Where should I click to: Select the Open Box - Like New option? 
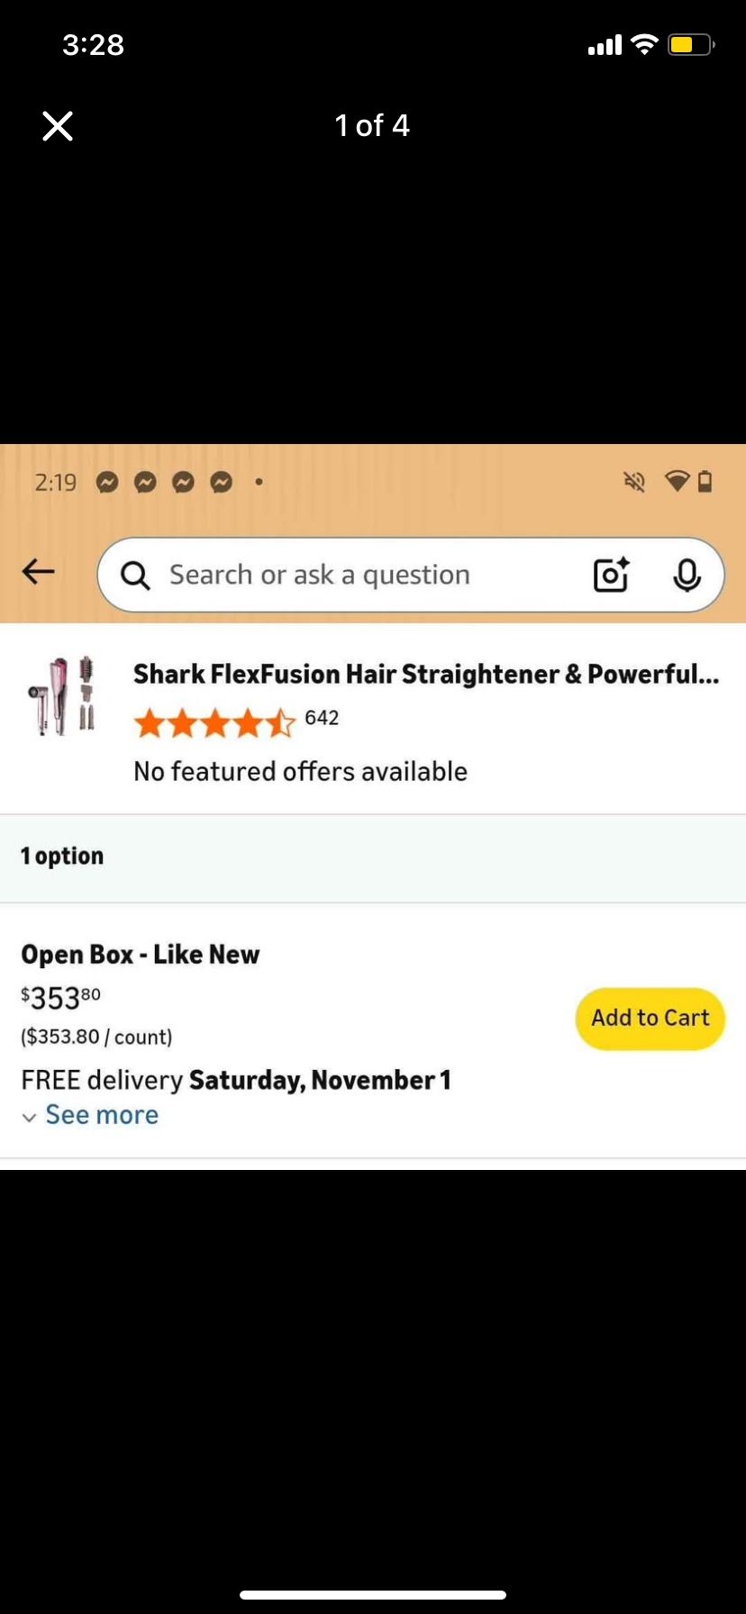[x=141, y=954]
